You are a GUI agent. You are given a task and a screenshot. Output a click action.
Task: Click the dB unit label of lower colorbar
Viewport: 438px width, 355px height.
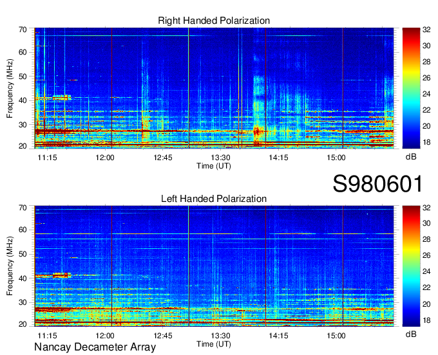pyautogui.click(x=411, y=334)
